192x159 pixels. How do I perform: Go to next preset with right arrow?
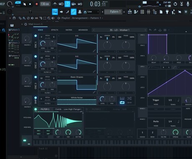(x=145, y=30)
